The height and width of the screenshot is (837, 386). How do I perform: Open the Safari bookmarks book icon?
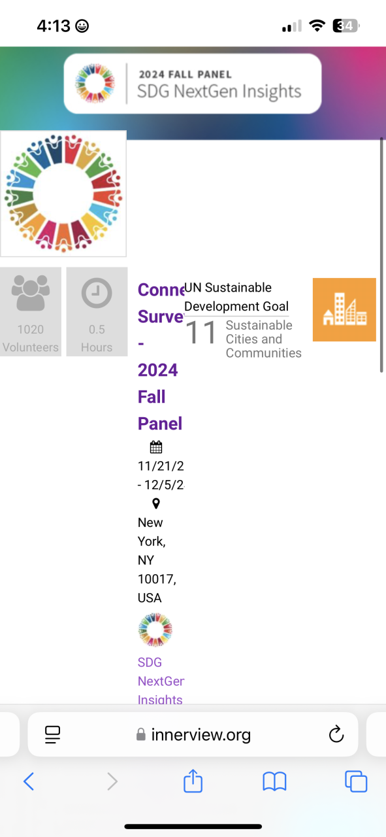click(274, 781)
